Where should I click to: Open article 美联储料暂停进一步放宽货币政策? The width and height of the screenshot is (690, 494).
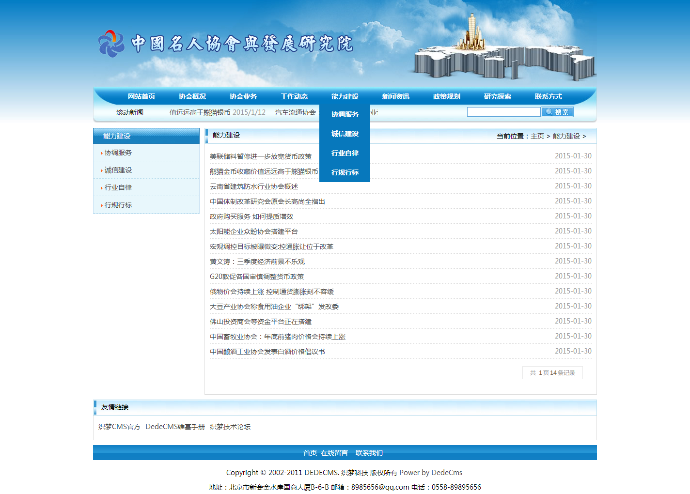point(261,156)
